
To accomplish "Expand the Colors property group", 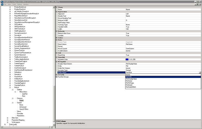I will pyautogui.click(x=56, y=38).
